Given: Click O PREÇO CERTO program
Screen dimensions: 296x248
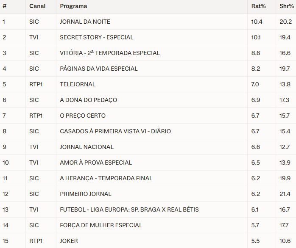Looking at the screenshot, I should point(83,116).
